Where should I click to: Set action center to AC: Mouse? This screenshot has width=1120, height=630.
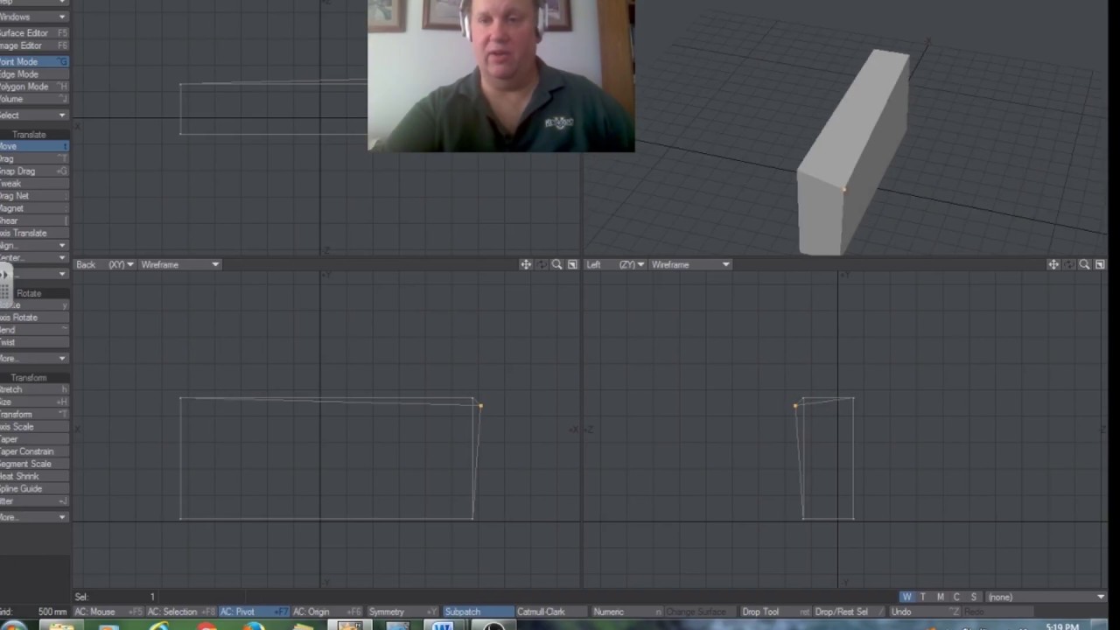109,612
